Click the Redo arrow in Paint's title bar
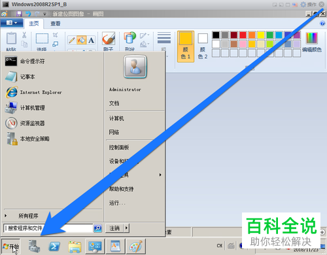The width and height of the screenshot is (327, 255). point(37,14)
